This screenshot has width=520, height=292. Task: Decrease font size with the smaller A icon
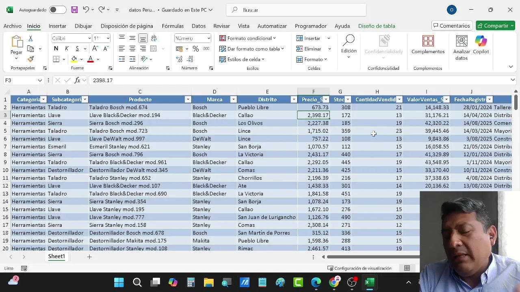coord(106,49)
